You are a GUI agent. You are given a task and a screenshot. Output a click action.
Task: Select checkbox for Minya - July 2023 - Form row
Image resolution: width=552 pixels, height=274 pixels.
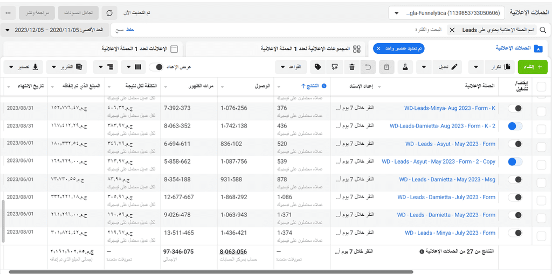541,236
